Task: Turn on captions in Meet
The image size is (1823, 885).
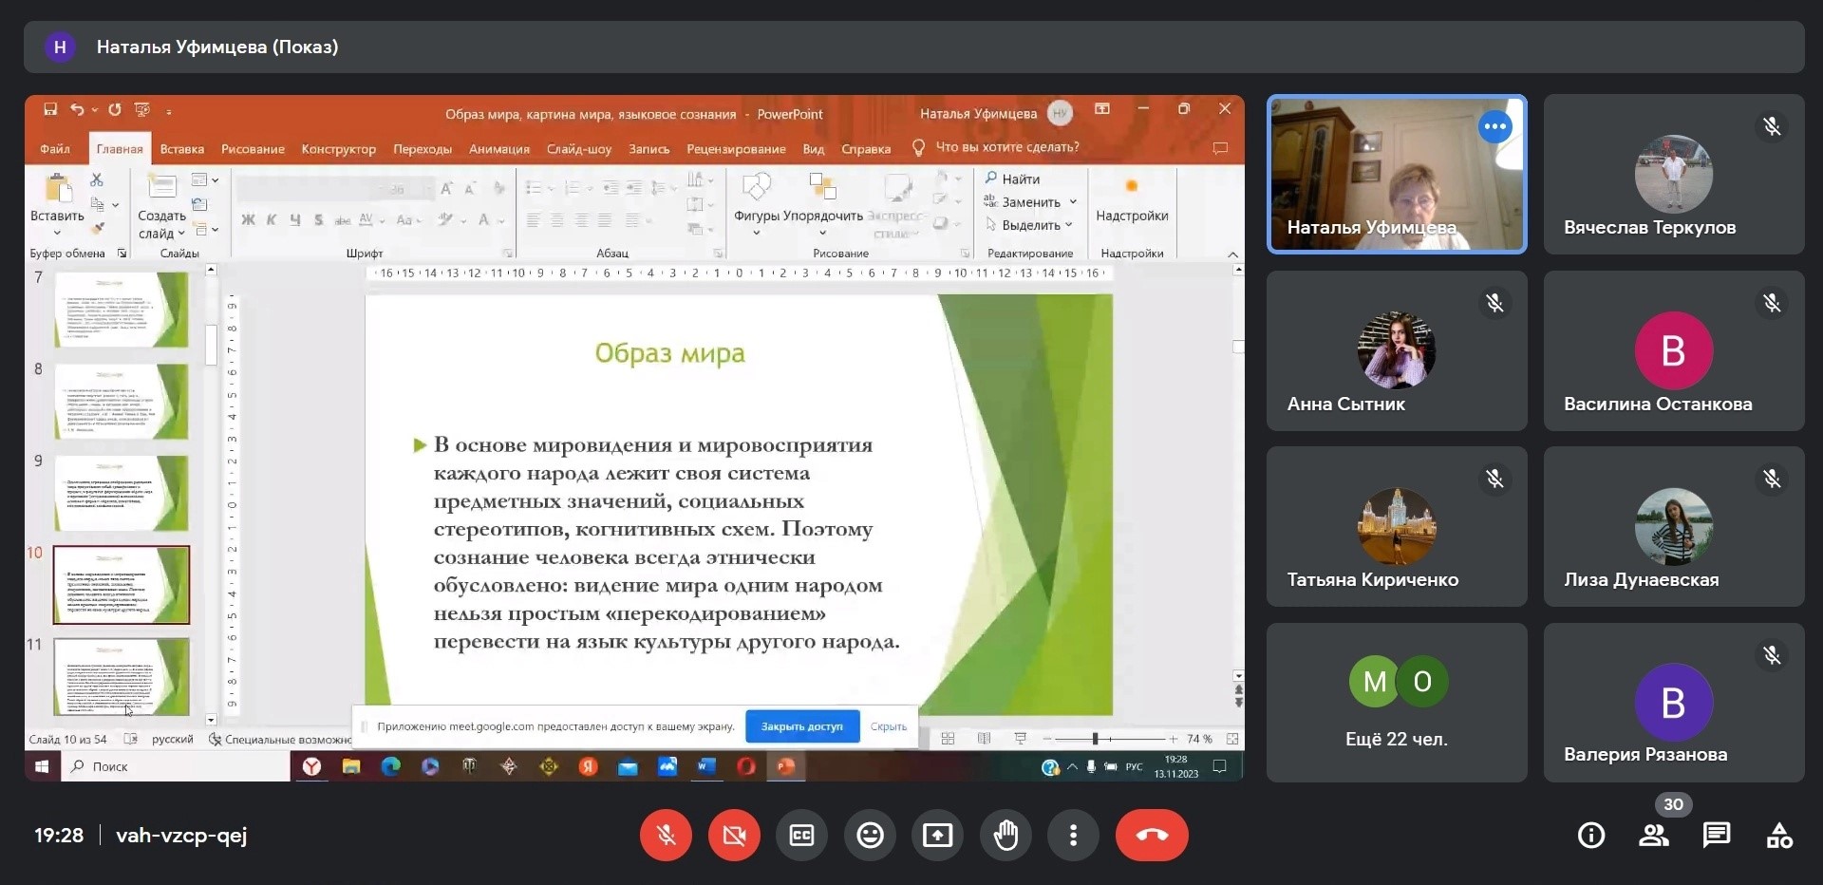Action: (x=801, y=835)
